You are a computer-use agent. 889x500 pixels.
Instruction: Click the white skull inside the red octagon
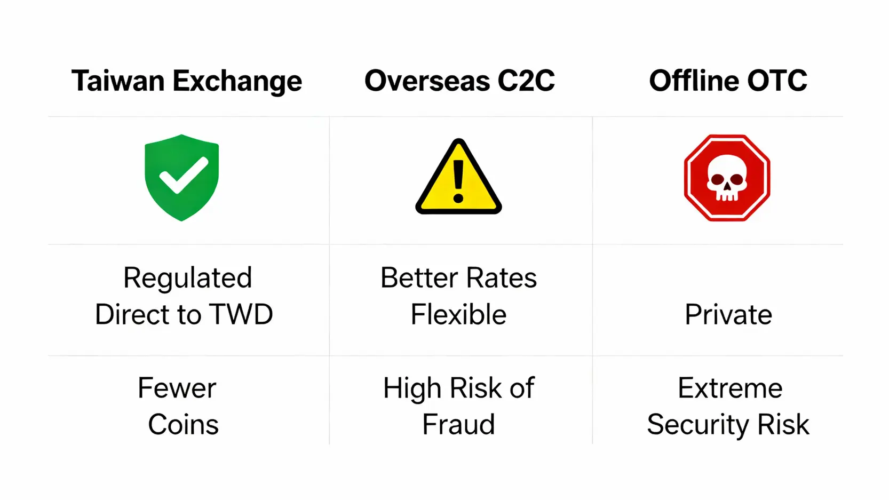coord(727,180)
